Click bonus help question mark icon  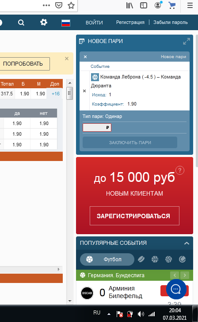pyautogui.click(x=180, y=170)
